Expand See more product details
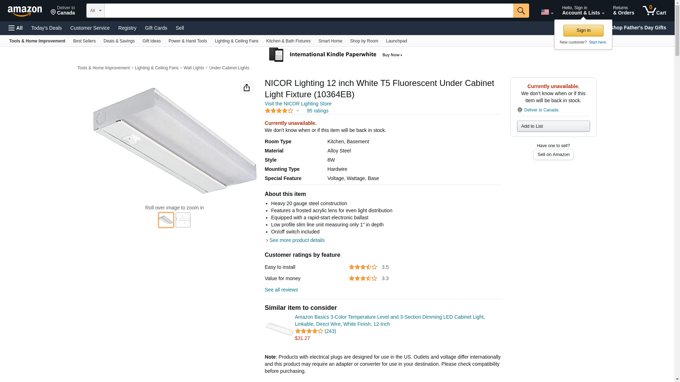Screen dimensions: 680x382 tap(296, 240)
